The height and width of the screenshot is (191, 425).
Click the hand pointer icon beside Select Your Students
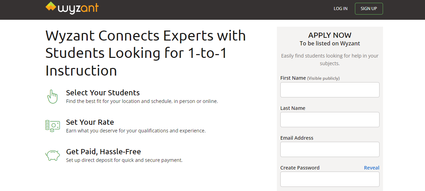[52, 96]
